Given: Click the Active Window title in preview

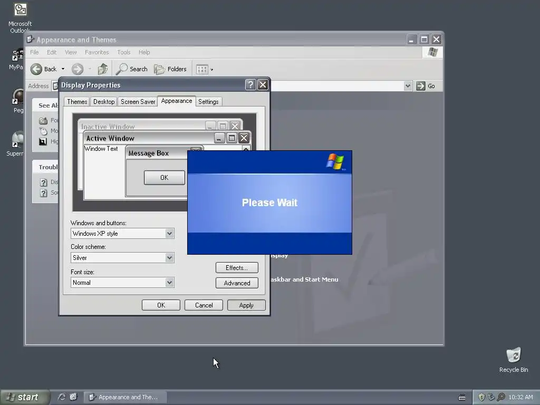Looking at the screenshot, I should pyautogui.click(x=110, y=139).
